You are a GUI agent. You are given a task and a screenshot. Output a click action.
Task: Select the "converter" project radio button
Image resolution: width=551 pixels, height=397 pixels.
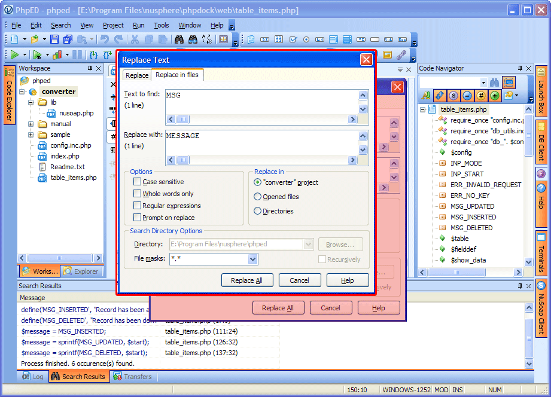(x=258, y=182)
